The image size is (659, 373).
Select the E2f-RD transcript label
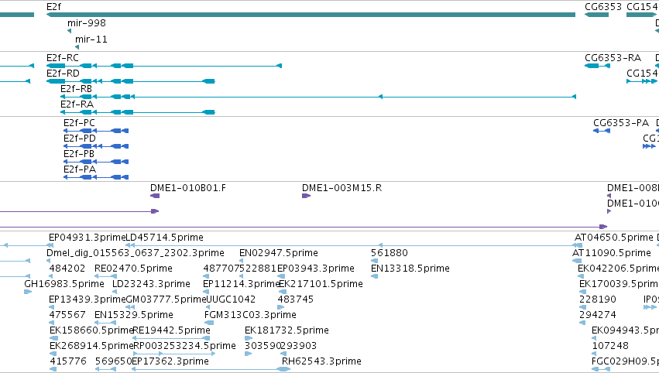[63, 74]
